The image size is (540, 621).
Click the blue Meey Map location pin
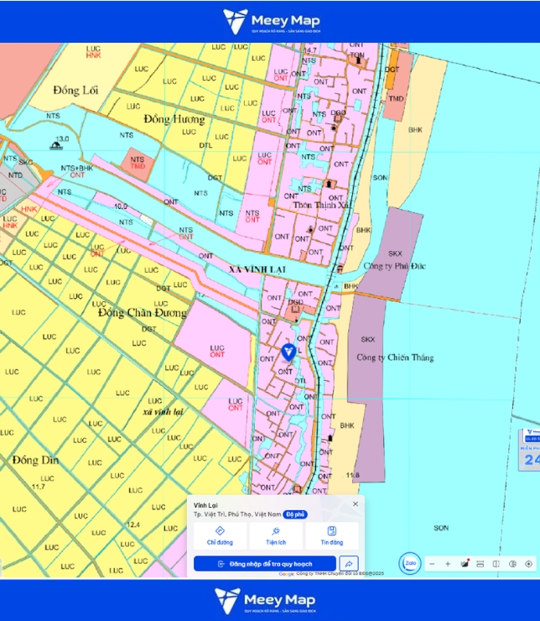click(288, 352)
